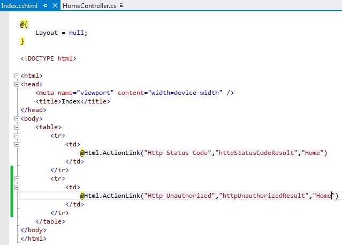Screen dimensions: 342x245
Task: Pin the Index.cshtml tab
Action: click(45, 6)
